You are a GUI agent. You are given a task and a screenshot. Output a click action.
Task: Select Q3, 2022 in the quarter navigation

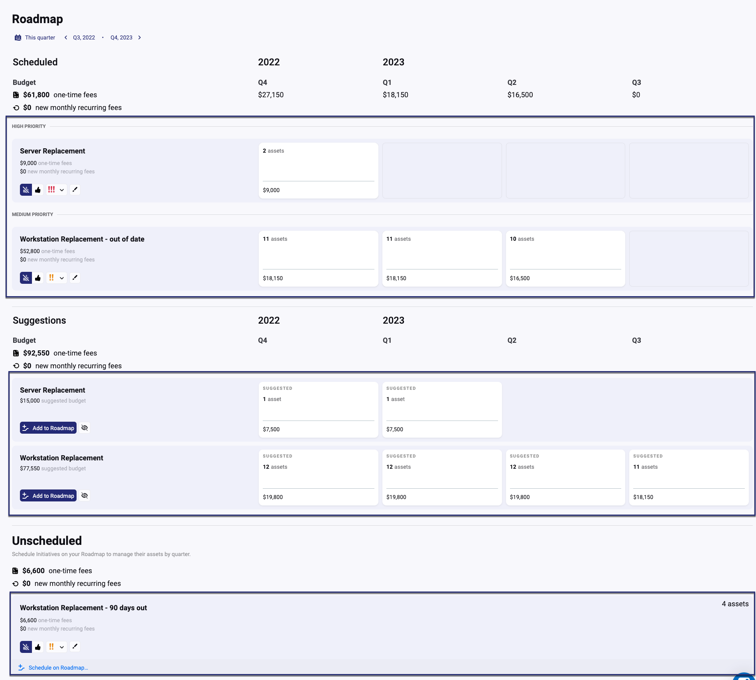[x=83, y=37]
